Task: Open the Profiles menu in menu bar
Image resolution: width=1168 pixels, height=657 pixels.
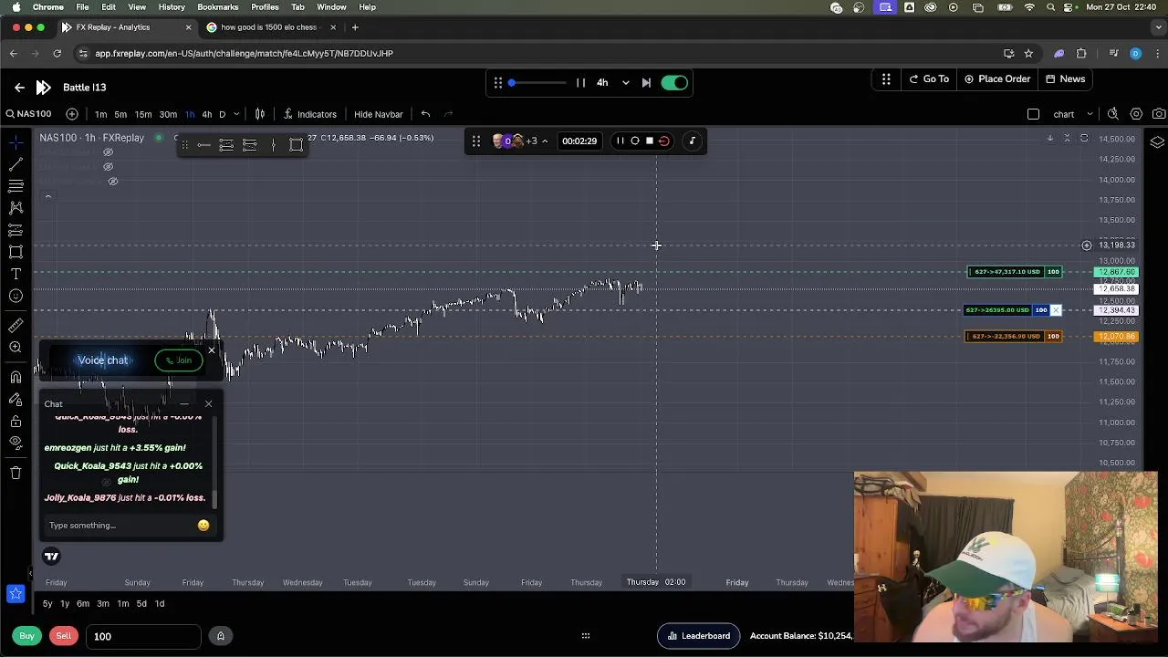Action: pyautogui.click(x=265, y=7)
